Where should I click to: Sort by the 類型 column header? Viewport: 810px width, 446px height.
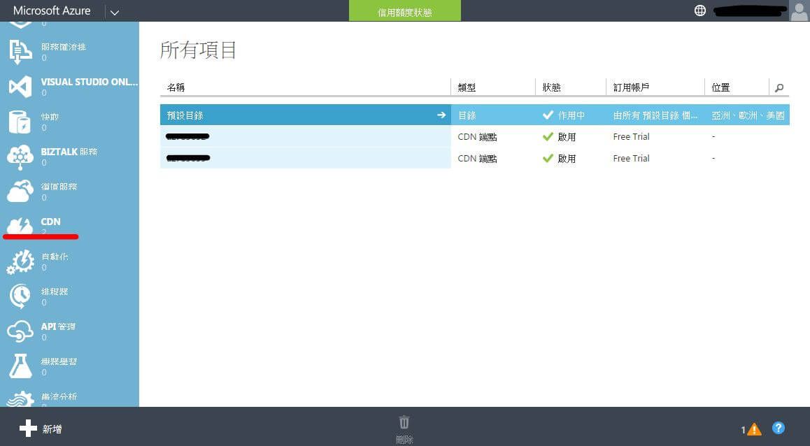point(467,88)
